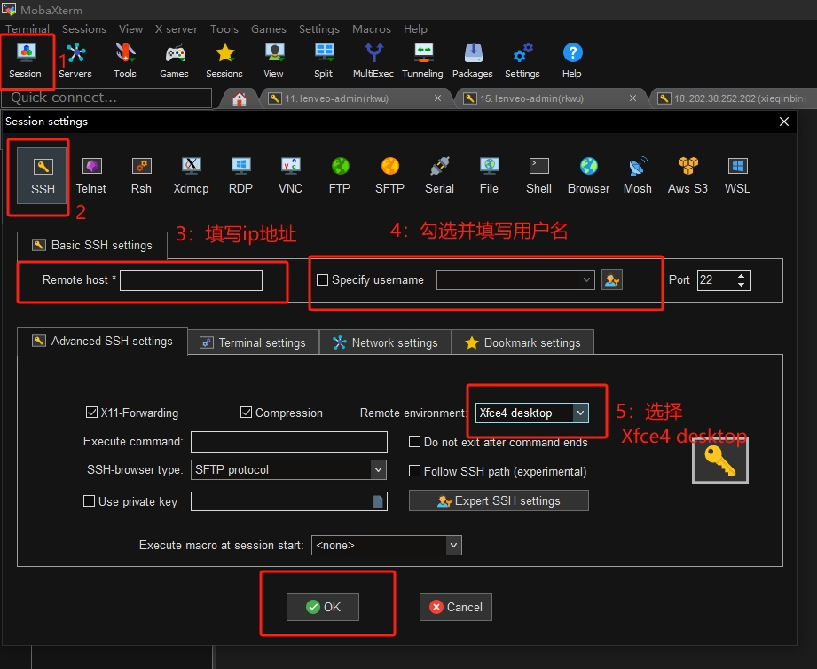Click the Quick connect search box
This screenshot has height=669, width=817.
pos(106,98)
